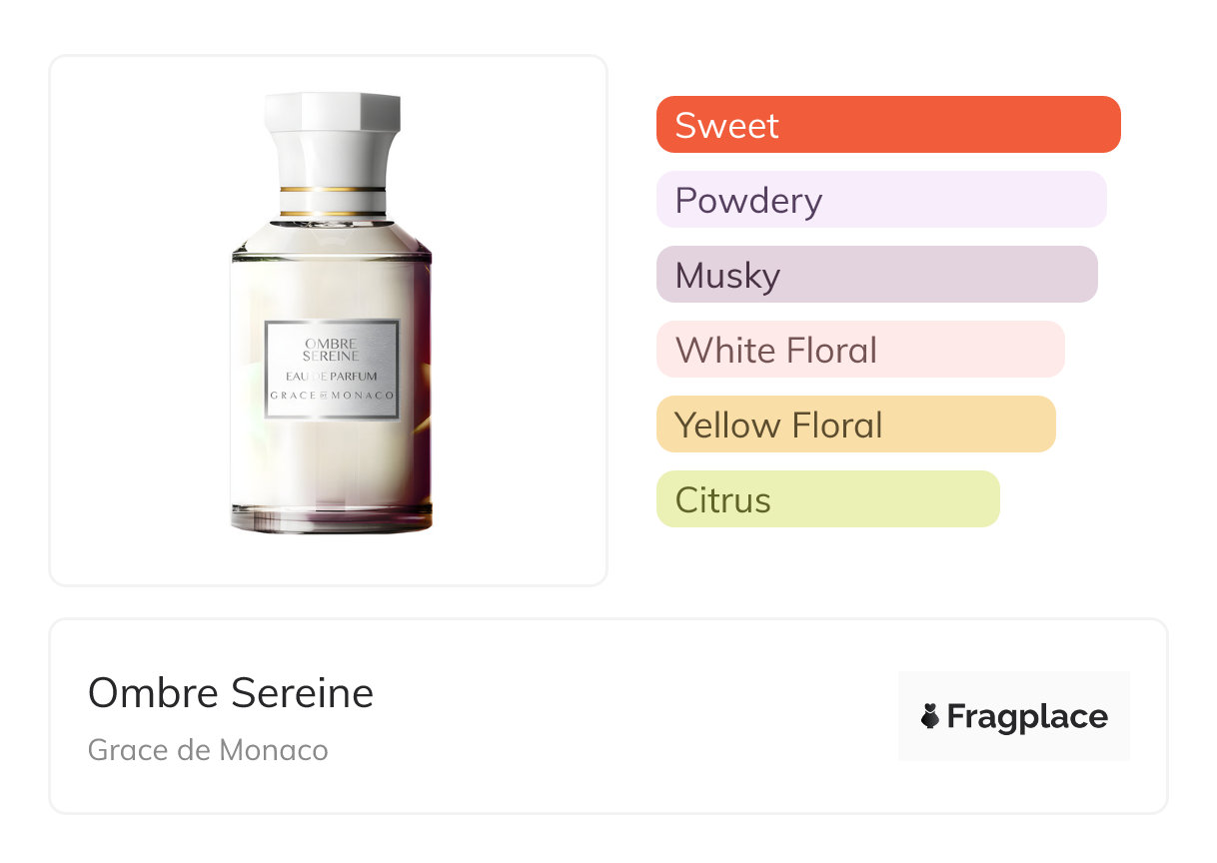Viewport: 1217px width, 863px height.
Task: Click the Ombre Sereine fragrance title
Action: click(x=231, y=693)
